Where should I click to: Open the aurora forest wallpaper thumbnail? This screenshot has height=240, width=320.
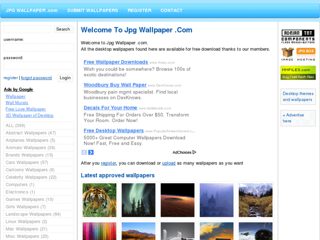[x=138, y=200]
